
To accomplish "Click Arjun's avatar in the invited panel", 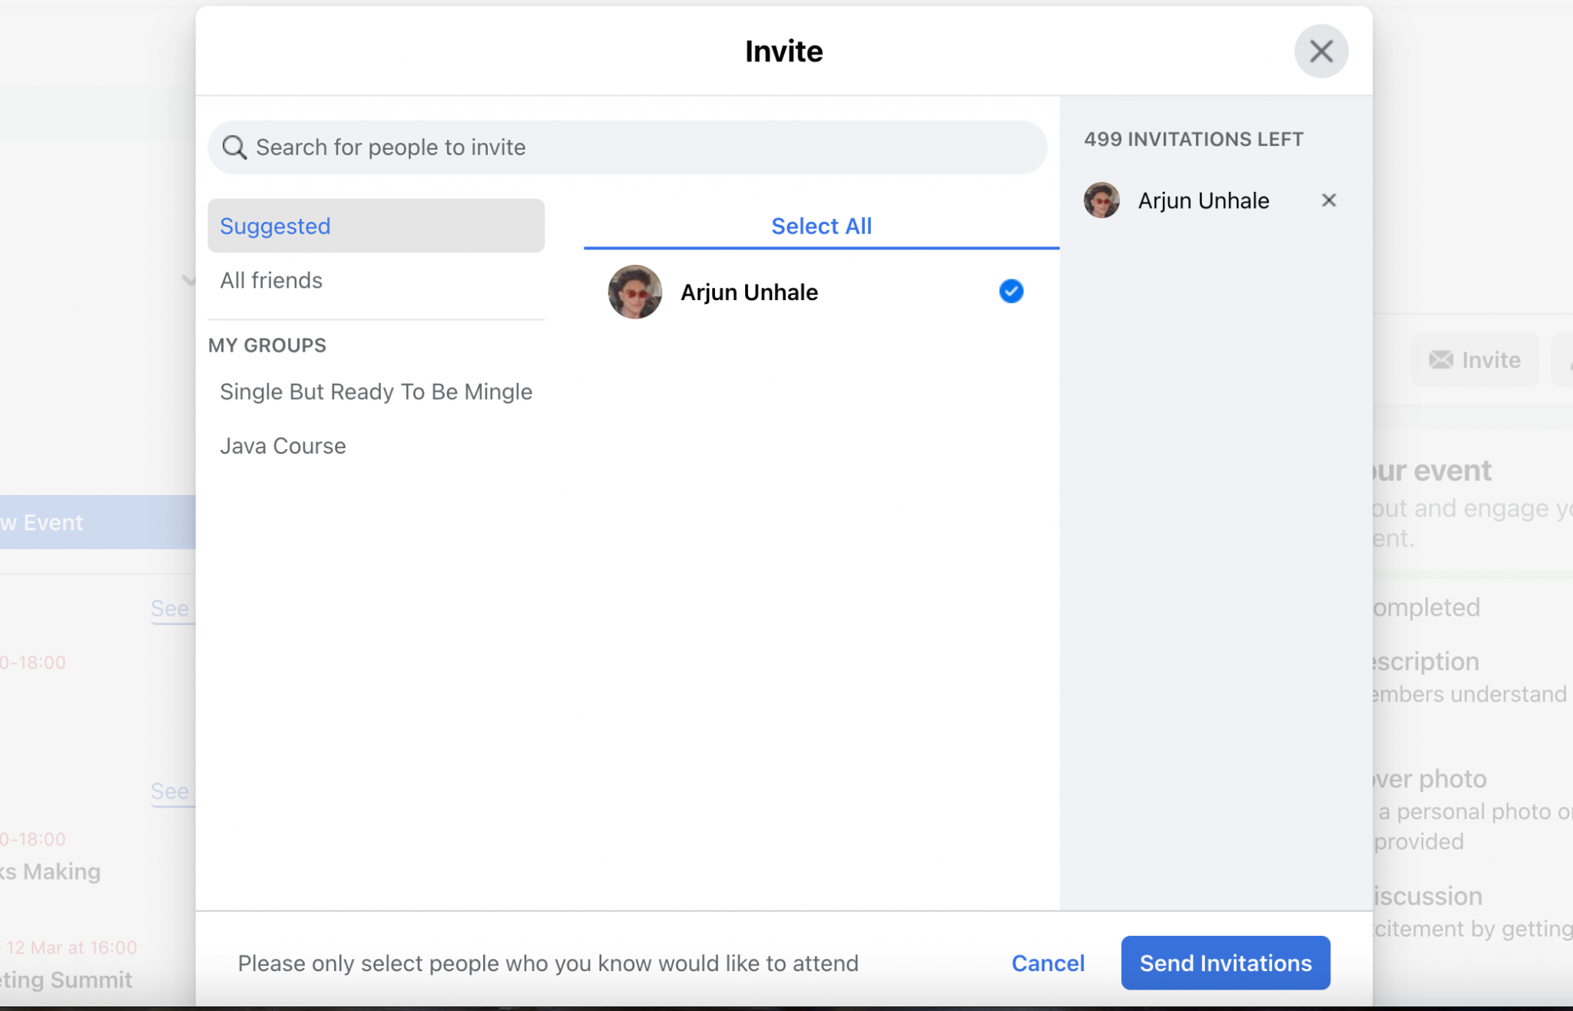I will pos(1101,200).
